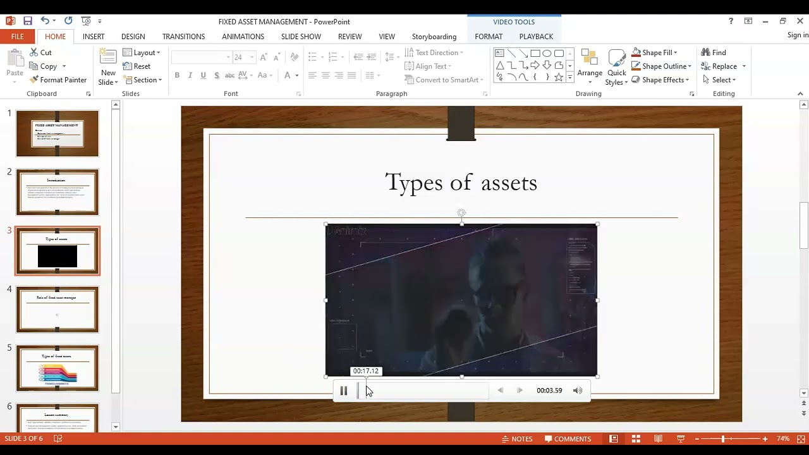The height and width of the screenshot is (455, 809).
Task: Open Quick Styles gallery
Action: (617, 67)
